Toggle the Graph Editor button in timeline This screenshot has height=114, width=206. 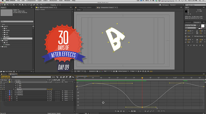[73, 77]
